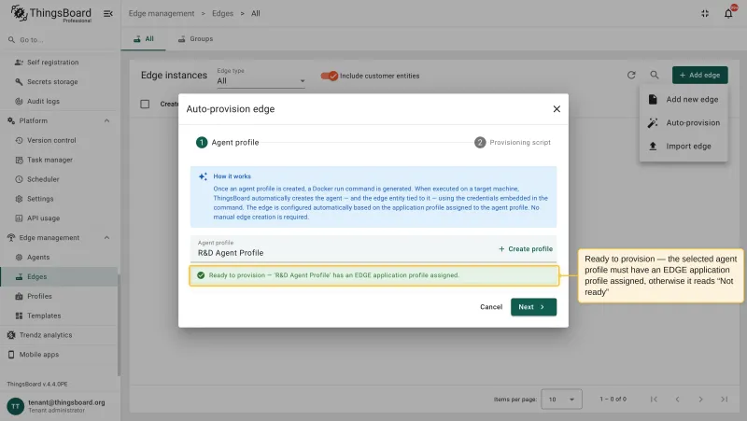Go to last page icon
Viewport: 747px width, 421px height.
tap(725, 400)
